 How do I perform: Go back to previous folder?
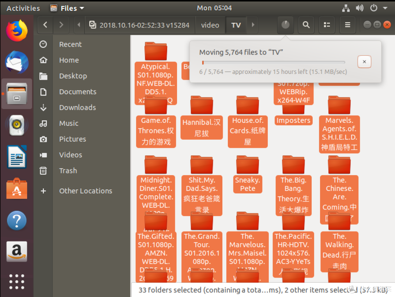tap(45, 25)
